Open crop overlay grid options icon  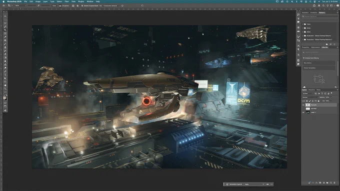click(73, 5)
